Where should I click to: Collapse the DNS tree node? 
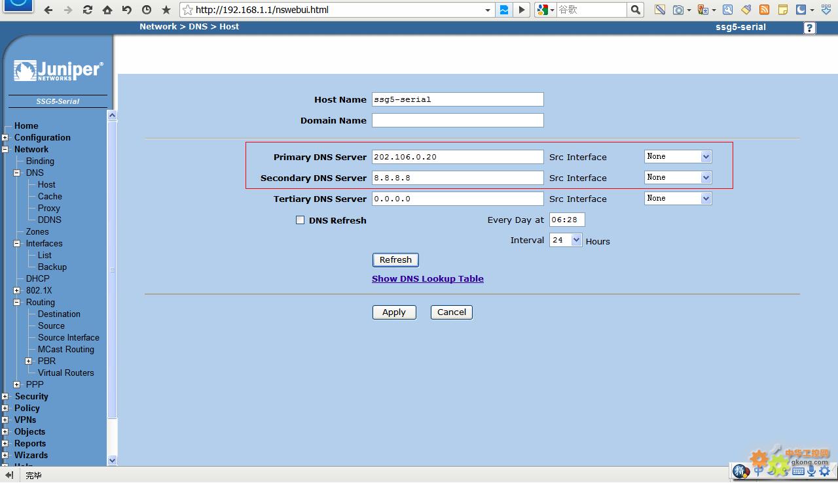[17, 173]
